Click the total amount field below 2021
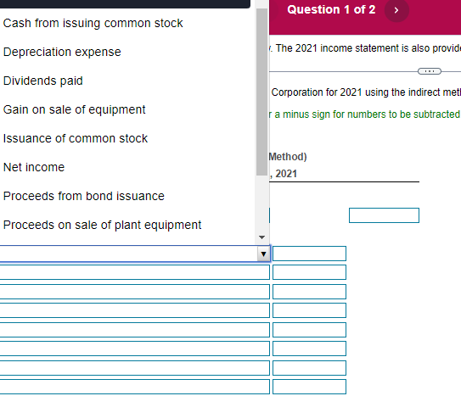 click(384, 215)
